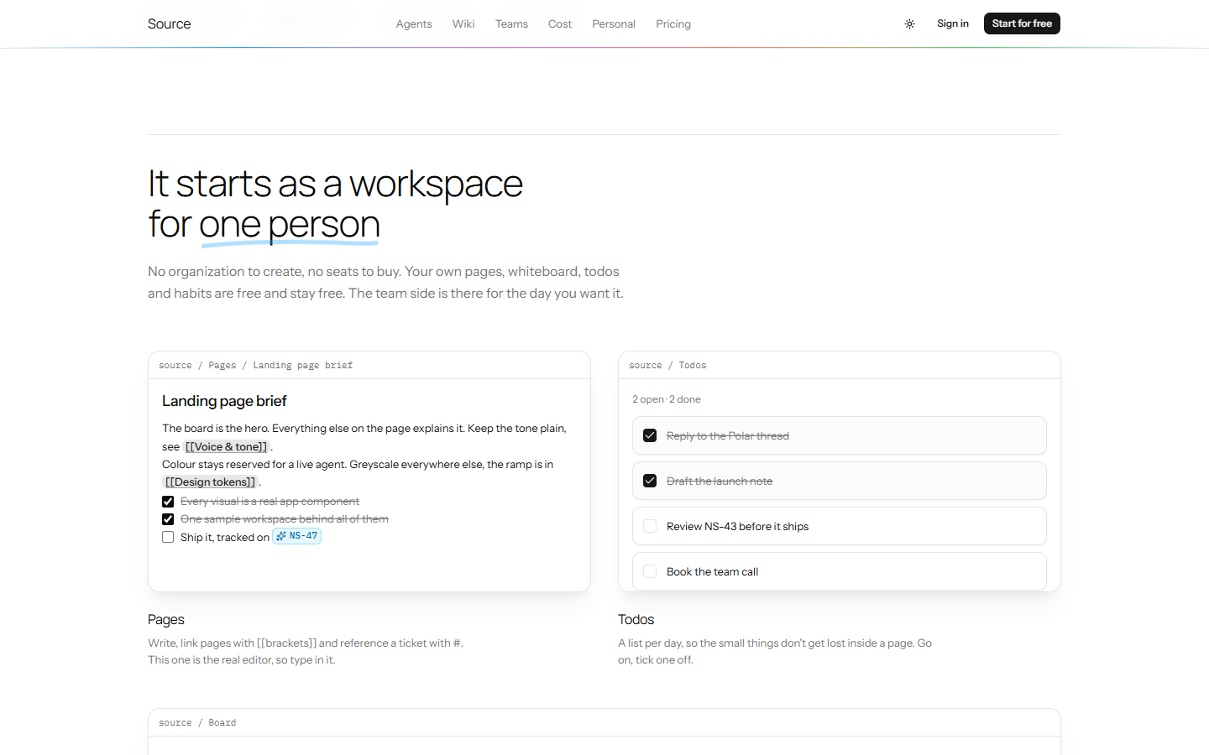
Task: Click the 'source / Todos' breadcrumb
Action: (x=667, y=365)
